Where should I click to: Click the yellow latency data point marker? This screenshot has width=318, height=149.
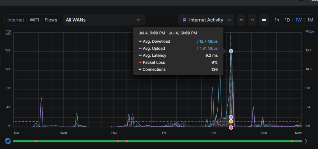[231, 121]
